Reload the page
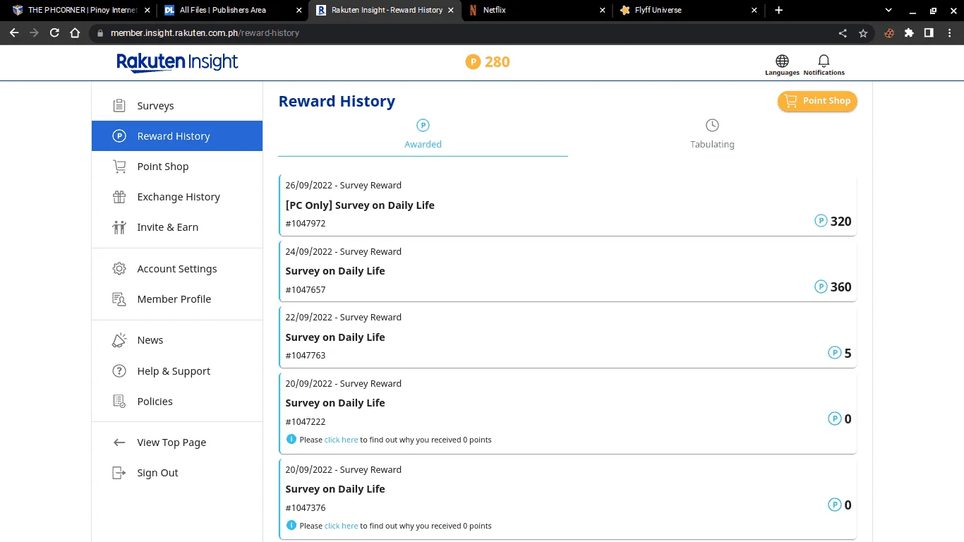The height and width of the screenshot is (542, 964). click(54, 32)
